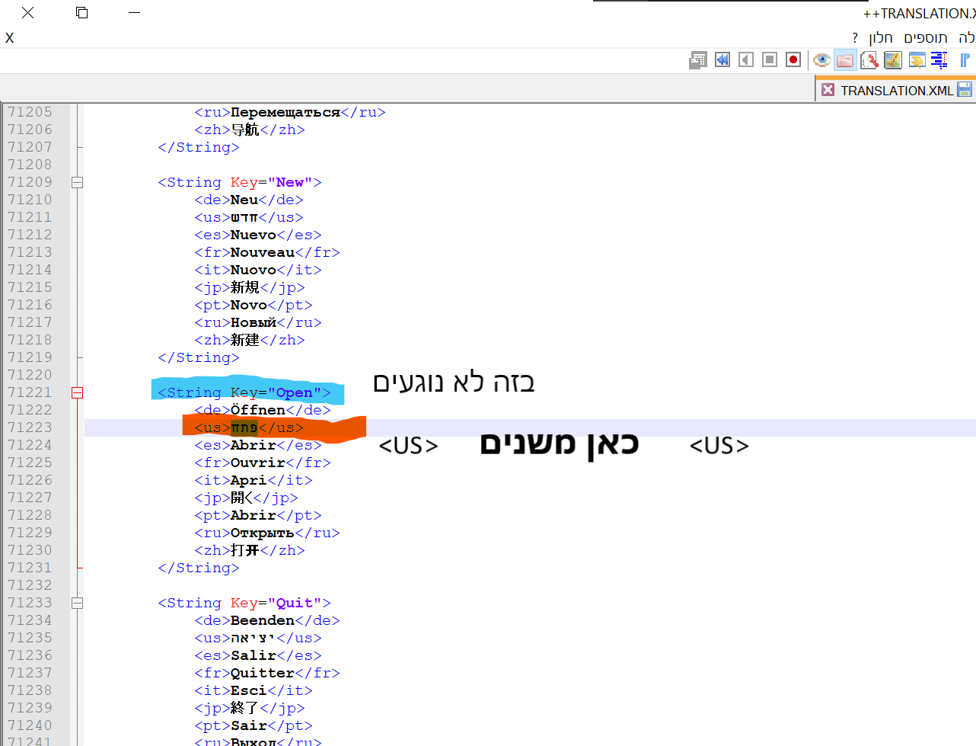Run macro multiple times icon
Screen dimensions: 976x746
pos(722,60)
